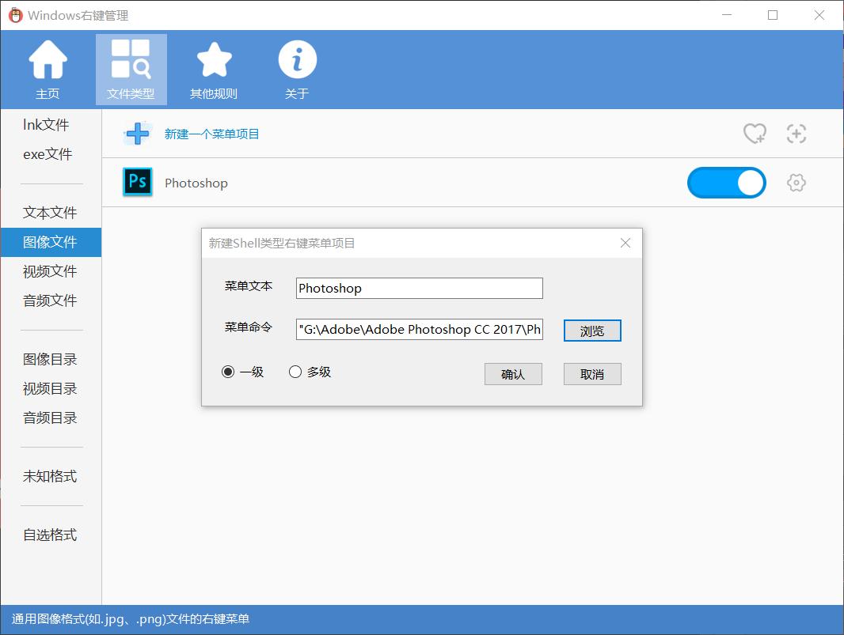Viewport: 844px width, 635px height.
Task: Open settings via the gear icon
Action: point(796,182)
